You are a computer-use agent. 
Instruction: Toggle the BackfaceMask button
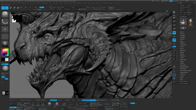[x=53, y=100]
